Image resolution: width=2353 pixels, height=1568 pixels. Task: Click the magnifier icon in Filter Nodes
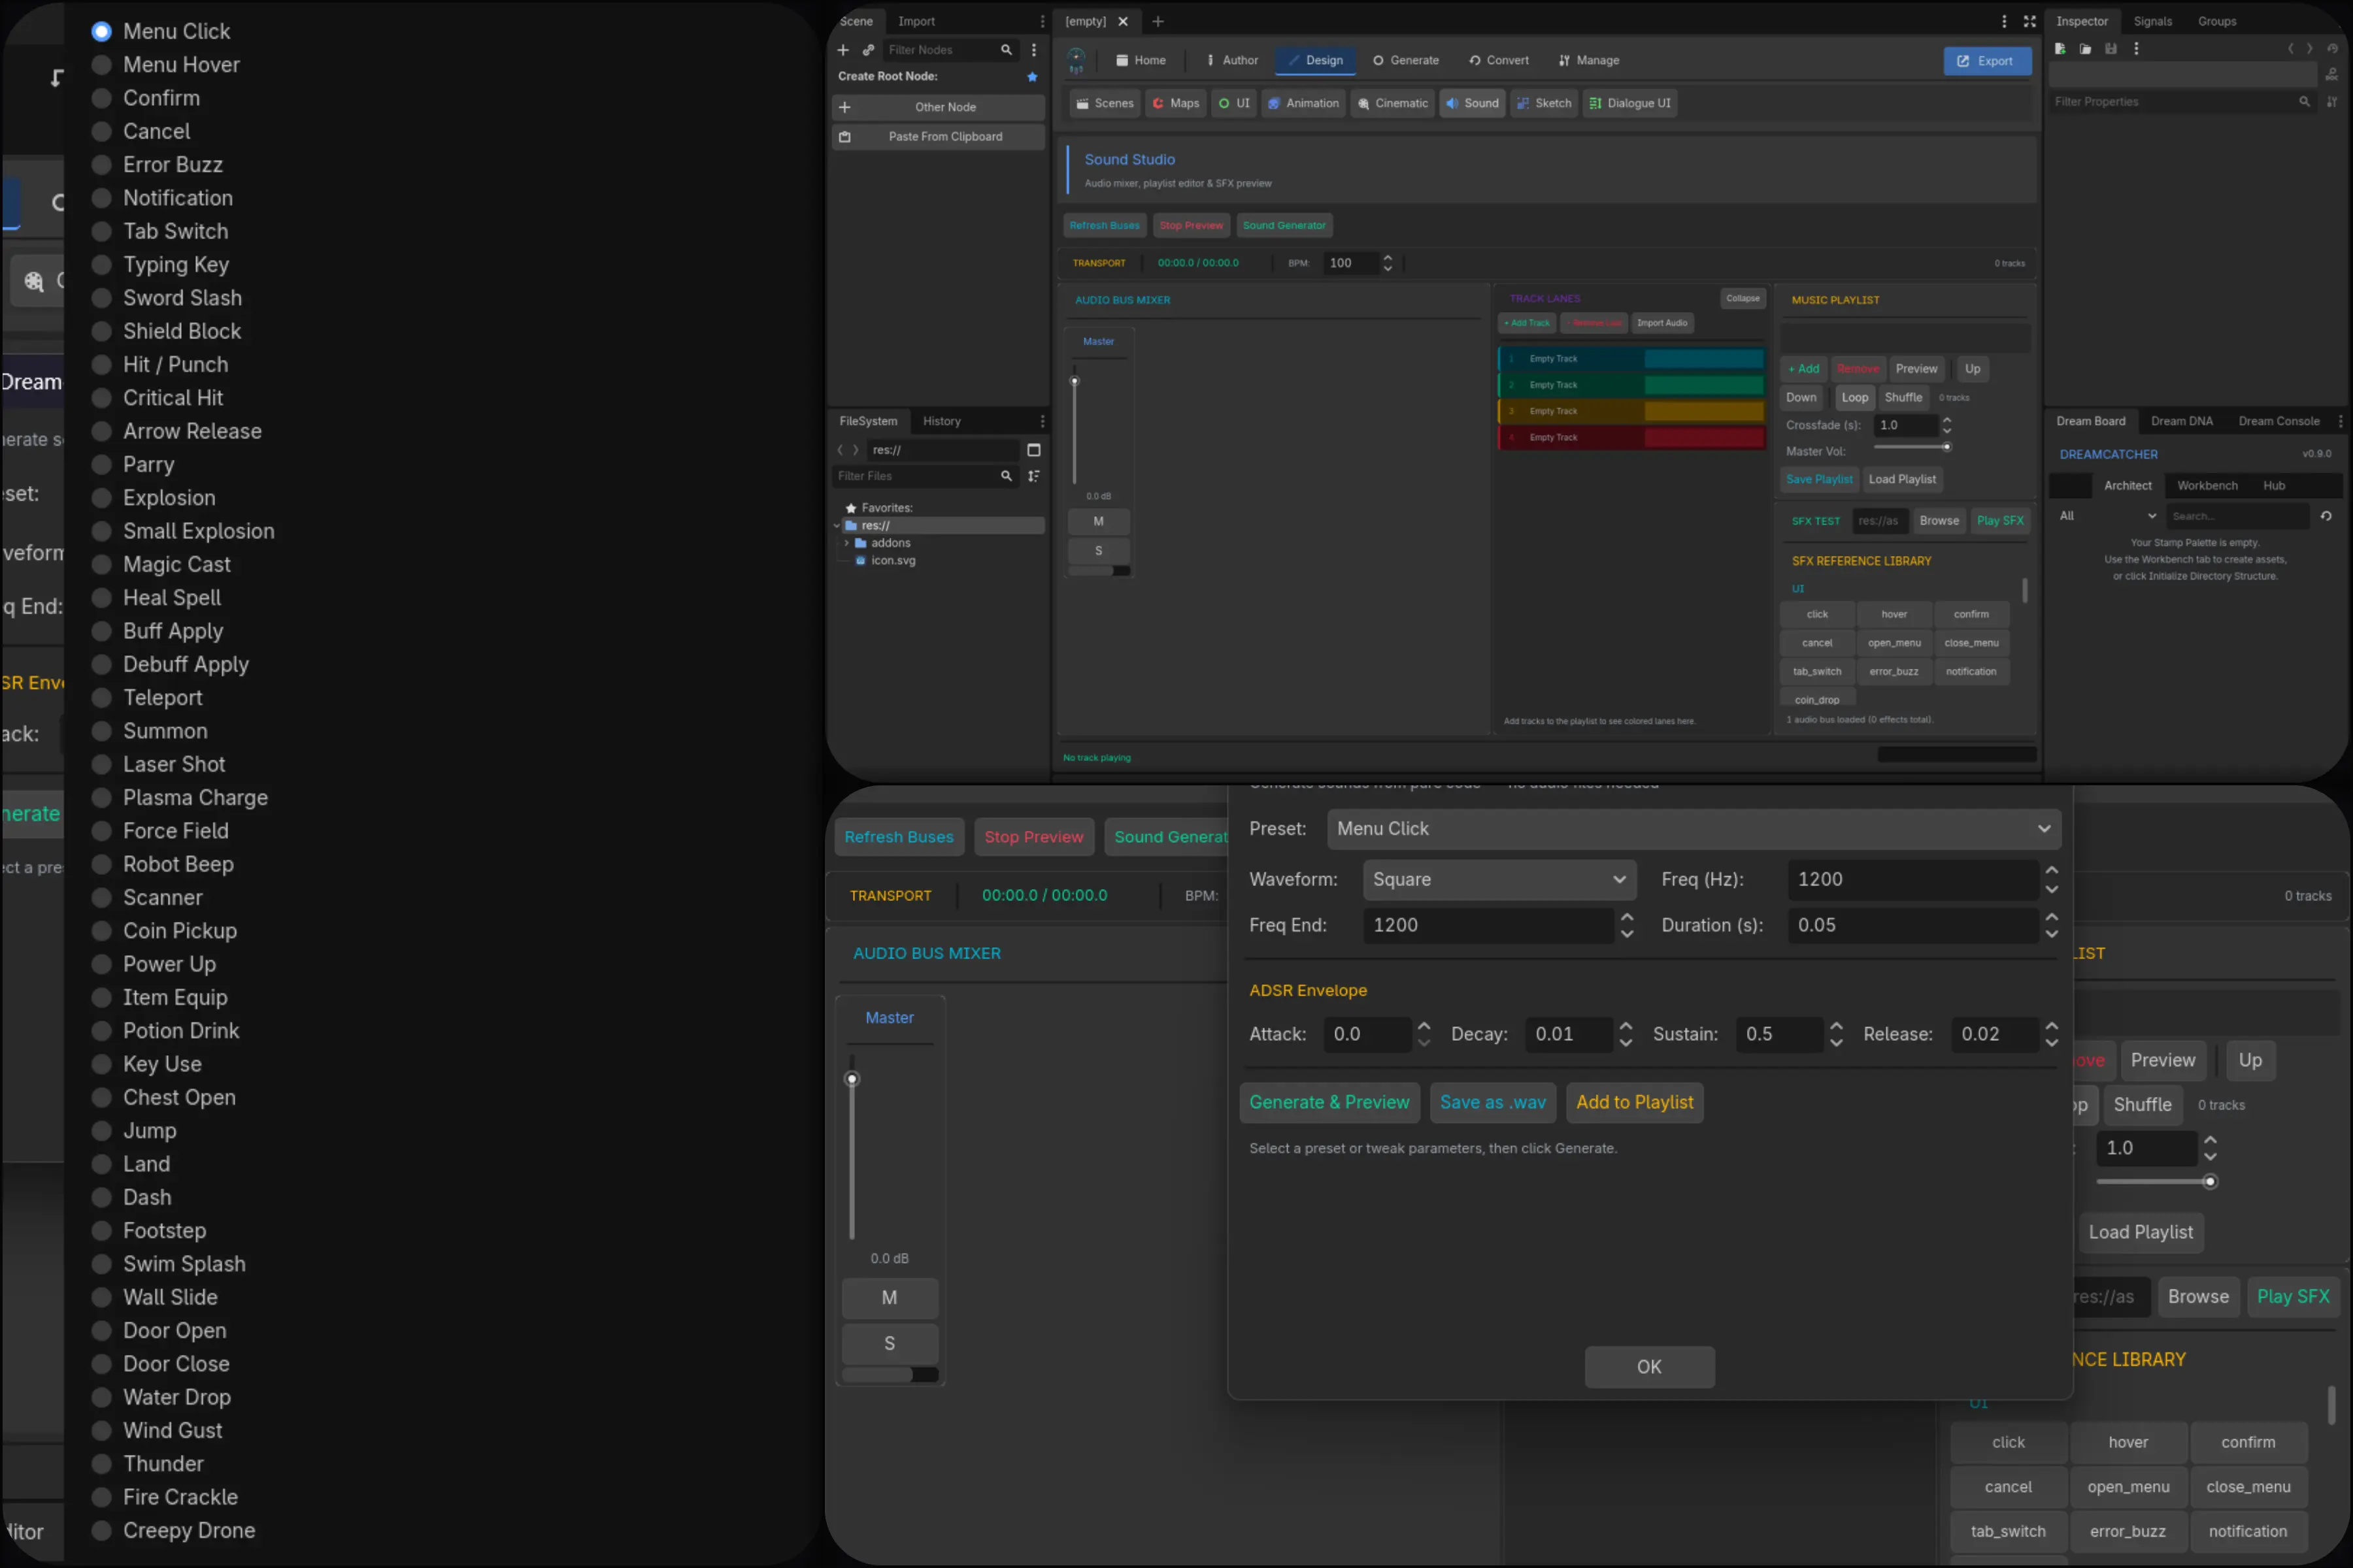click(x=1007, y=50)
